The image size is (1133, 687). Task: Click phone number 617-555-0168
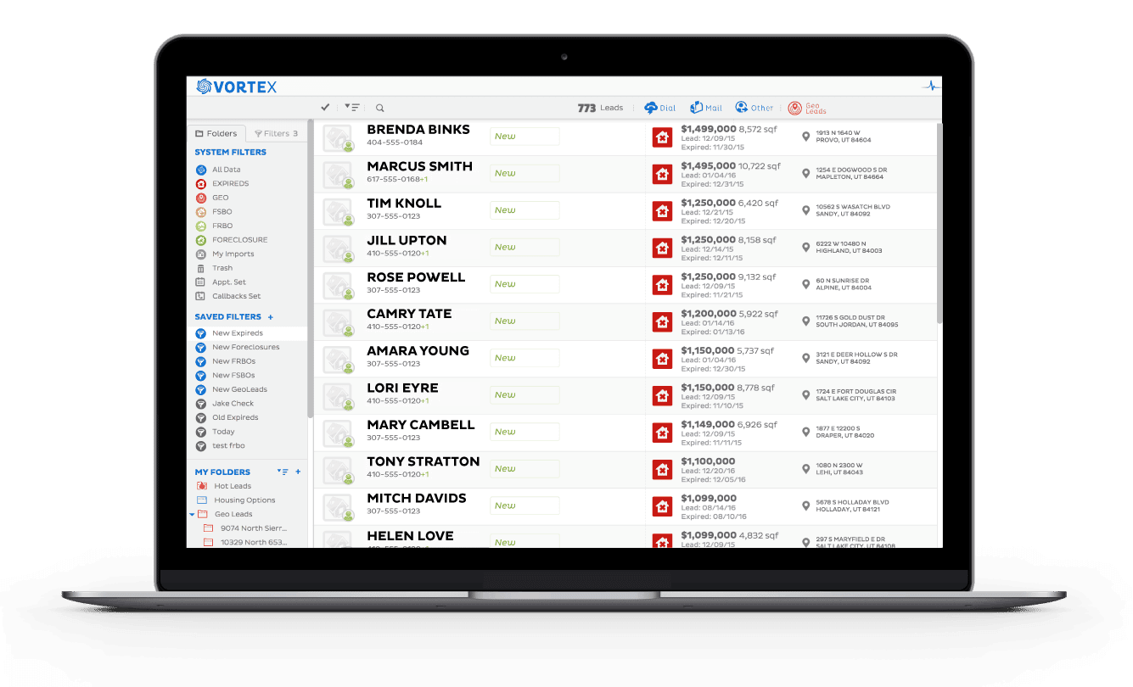pos(394,179)
